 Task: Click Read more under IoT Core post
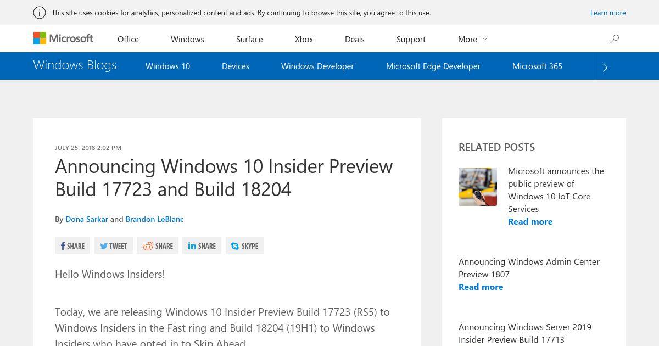click(x=530, y=221)
